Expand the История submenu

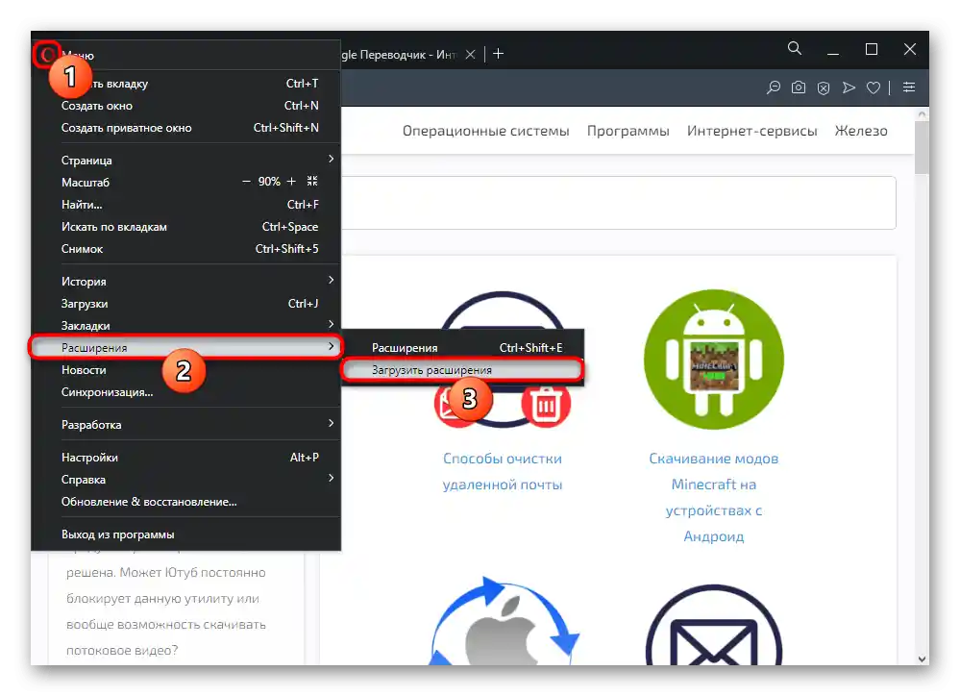coord(186,282)
